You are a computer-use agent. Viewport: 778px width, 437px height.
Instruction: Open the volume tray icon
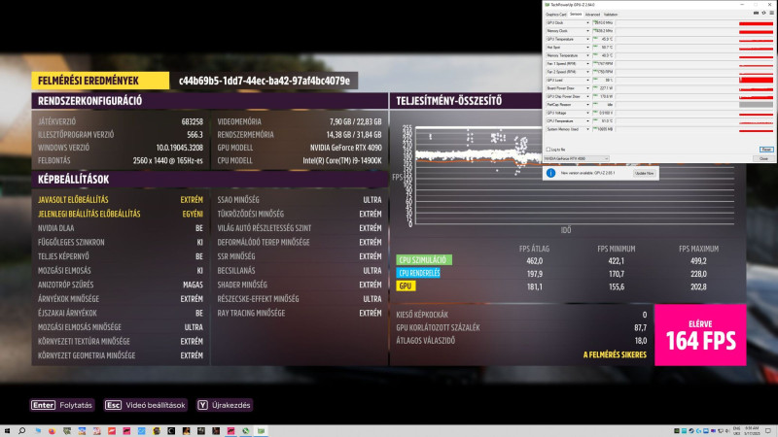[x=727, y=431]
